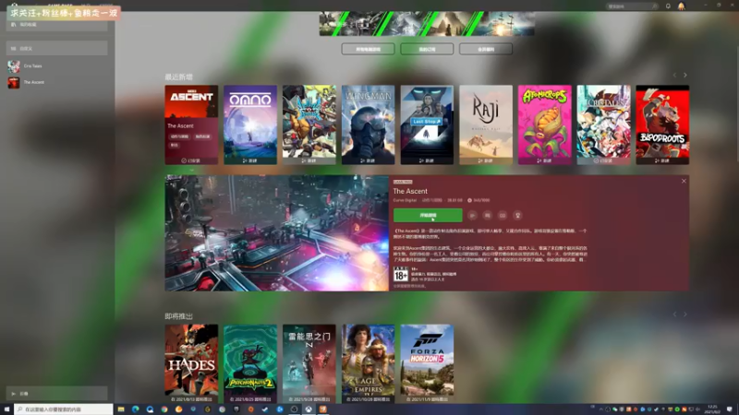Click the Windows taskbar search box
739x415 pixels.
click(x=64, y=409)
